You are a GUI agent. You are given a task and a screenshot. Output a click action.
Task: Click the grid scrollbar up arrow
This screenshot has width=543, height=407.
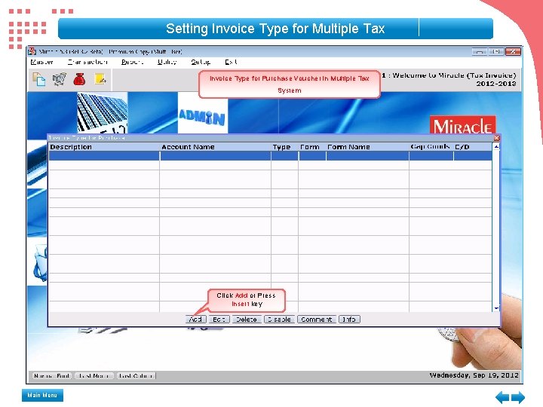496,147
